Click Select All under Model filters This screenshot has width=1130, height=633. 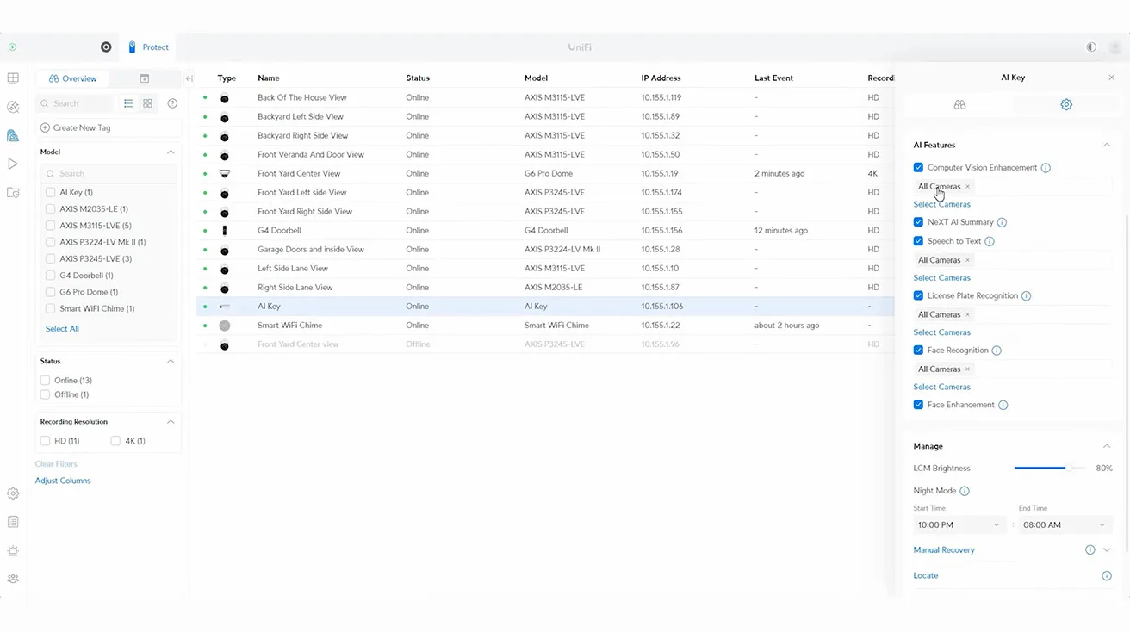[x=62, y=329]
